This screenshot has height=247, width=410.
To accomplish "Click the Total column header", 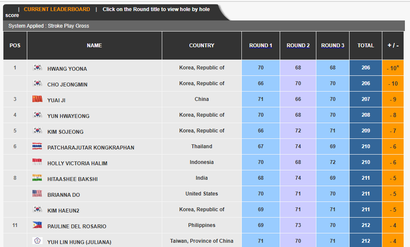I will [366, 46].
